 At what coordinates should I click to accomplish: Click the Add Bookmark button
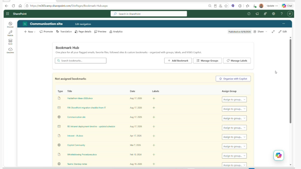point(178,60)
